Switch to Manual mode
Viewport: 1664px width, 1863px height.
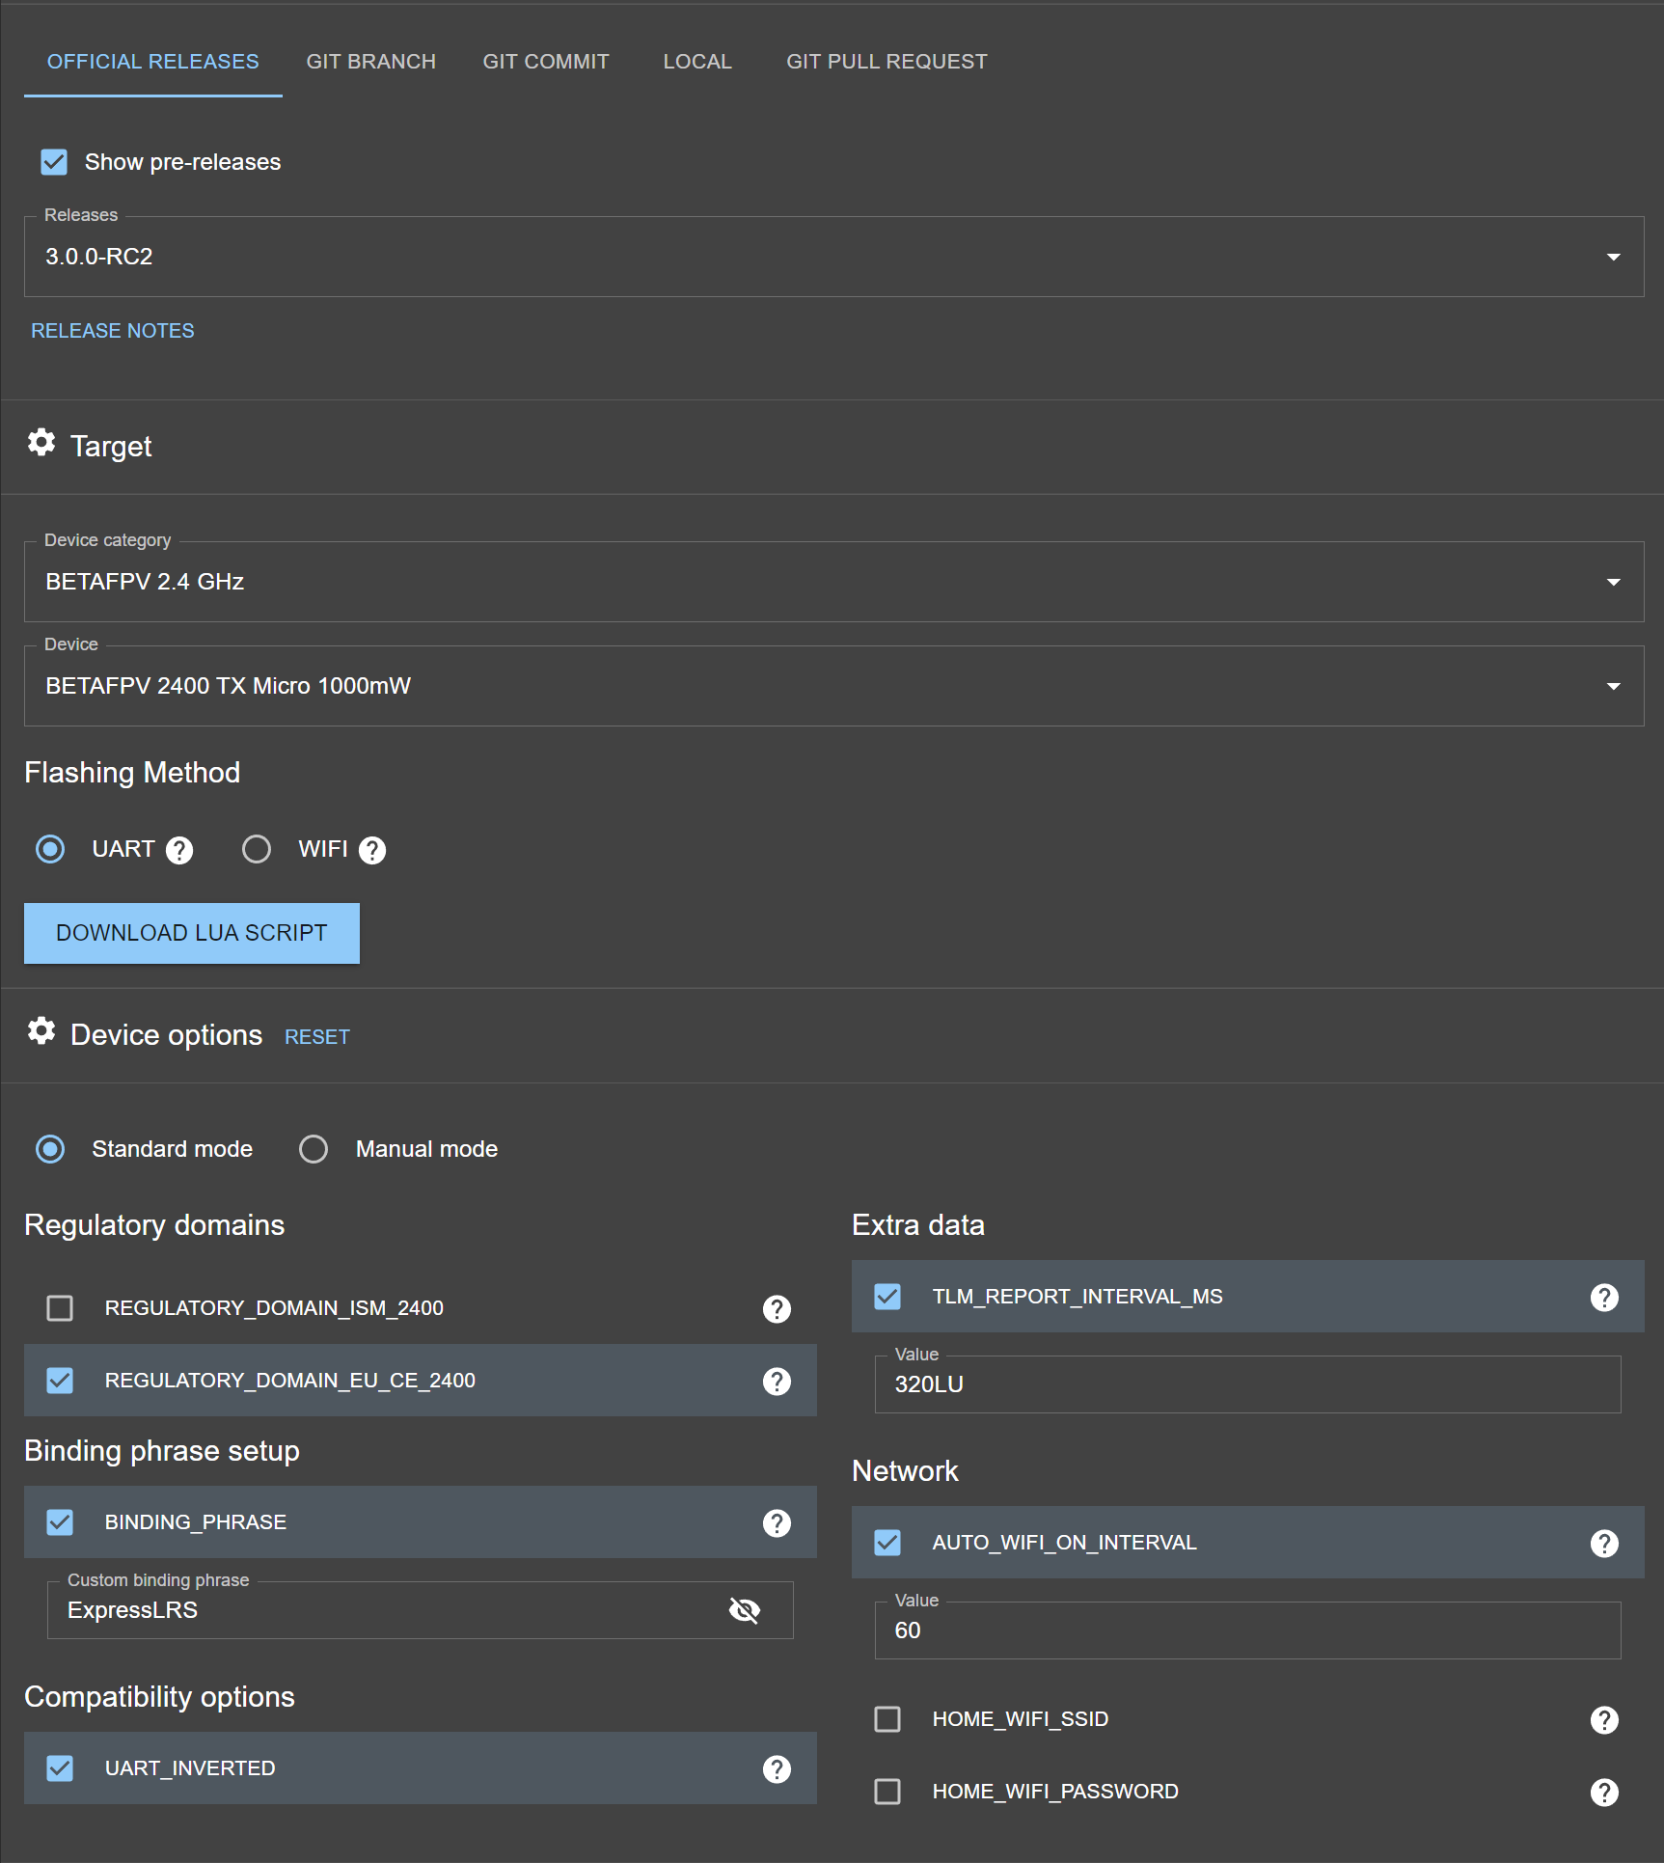coord(314,1149)
